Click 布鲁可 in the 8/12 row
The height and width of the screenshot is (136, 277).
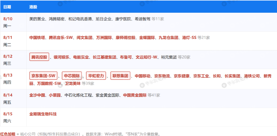[126, 57]
